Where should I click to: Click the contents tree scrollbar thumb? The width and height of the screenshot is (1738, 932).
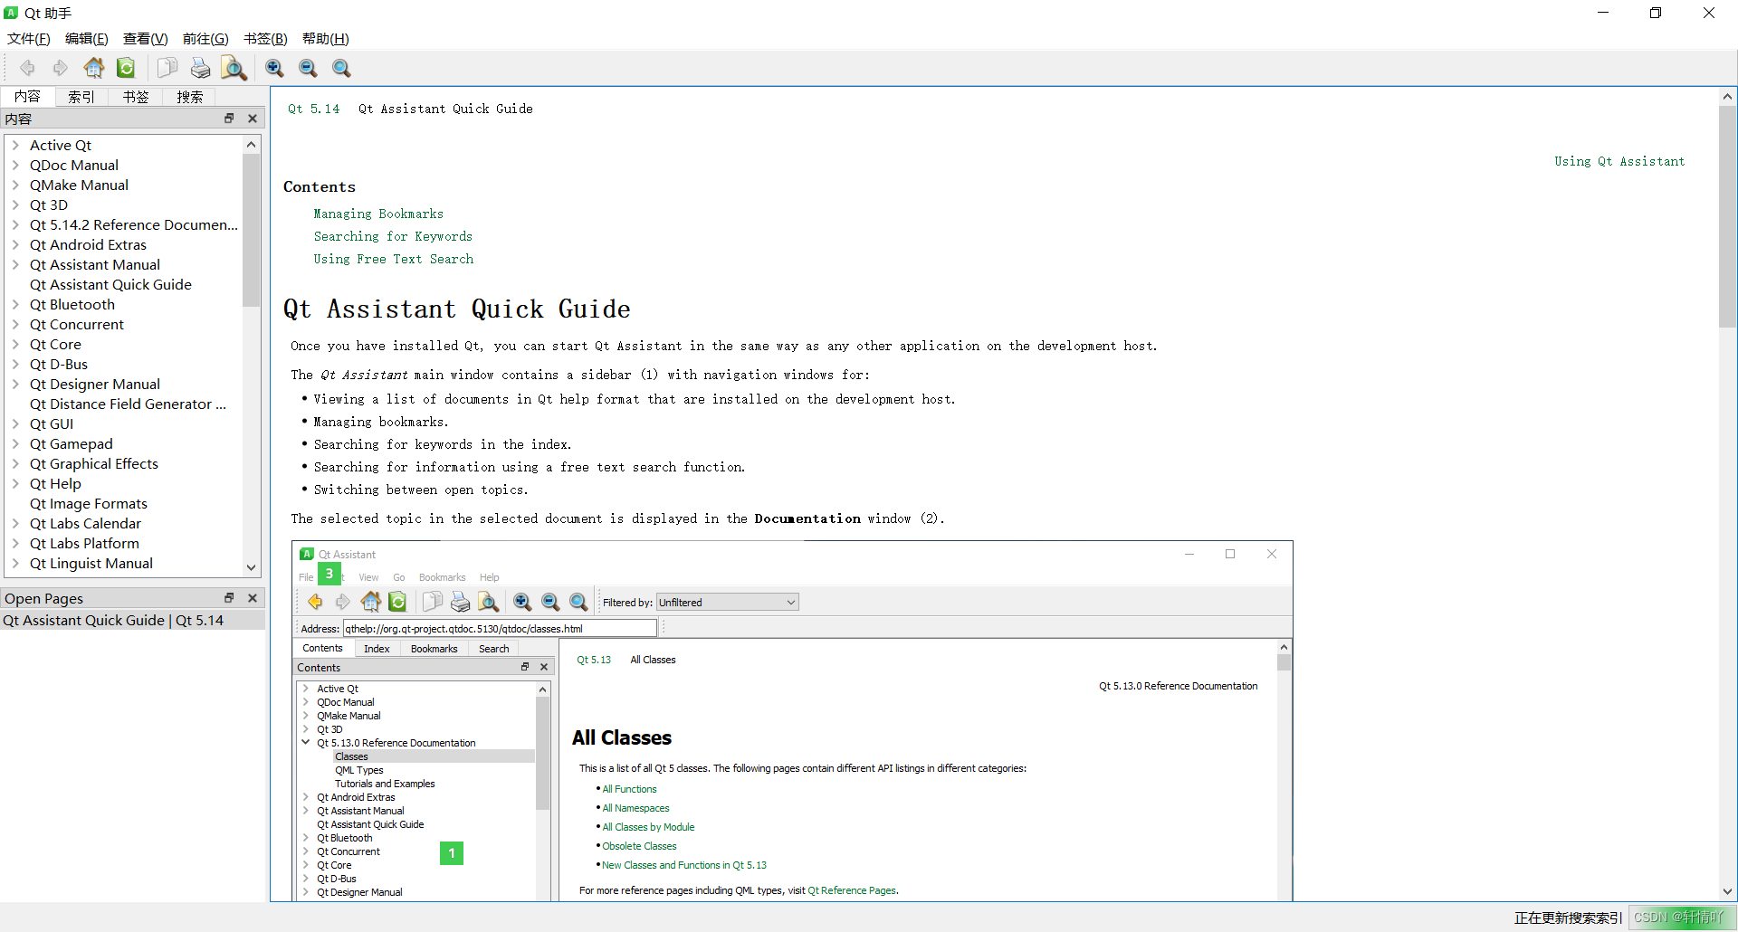[x=252, y=231]
